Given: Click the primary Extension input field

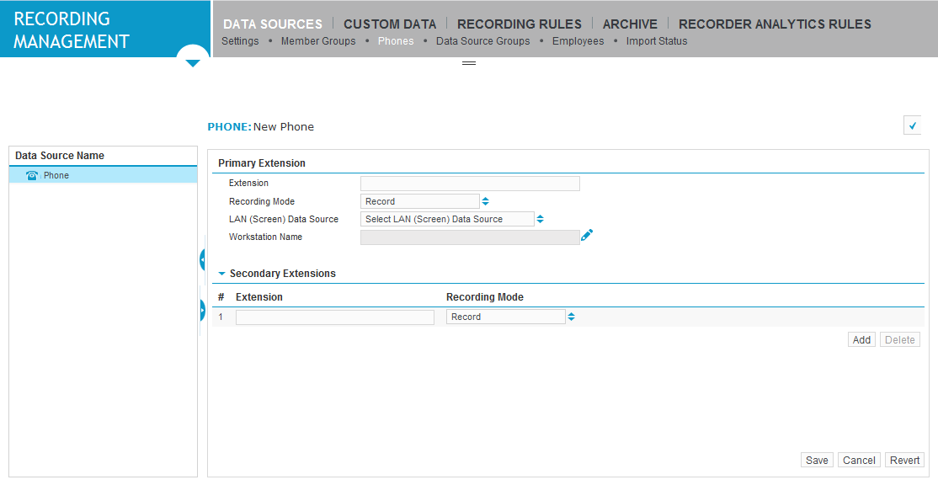Looking at the screenshot, I should [470, 184].
